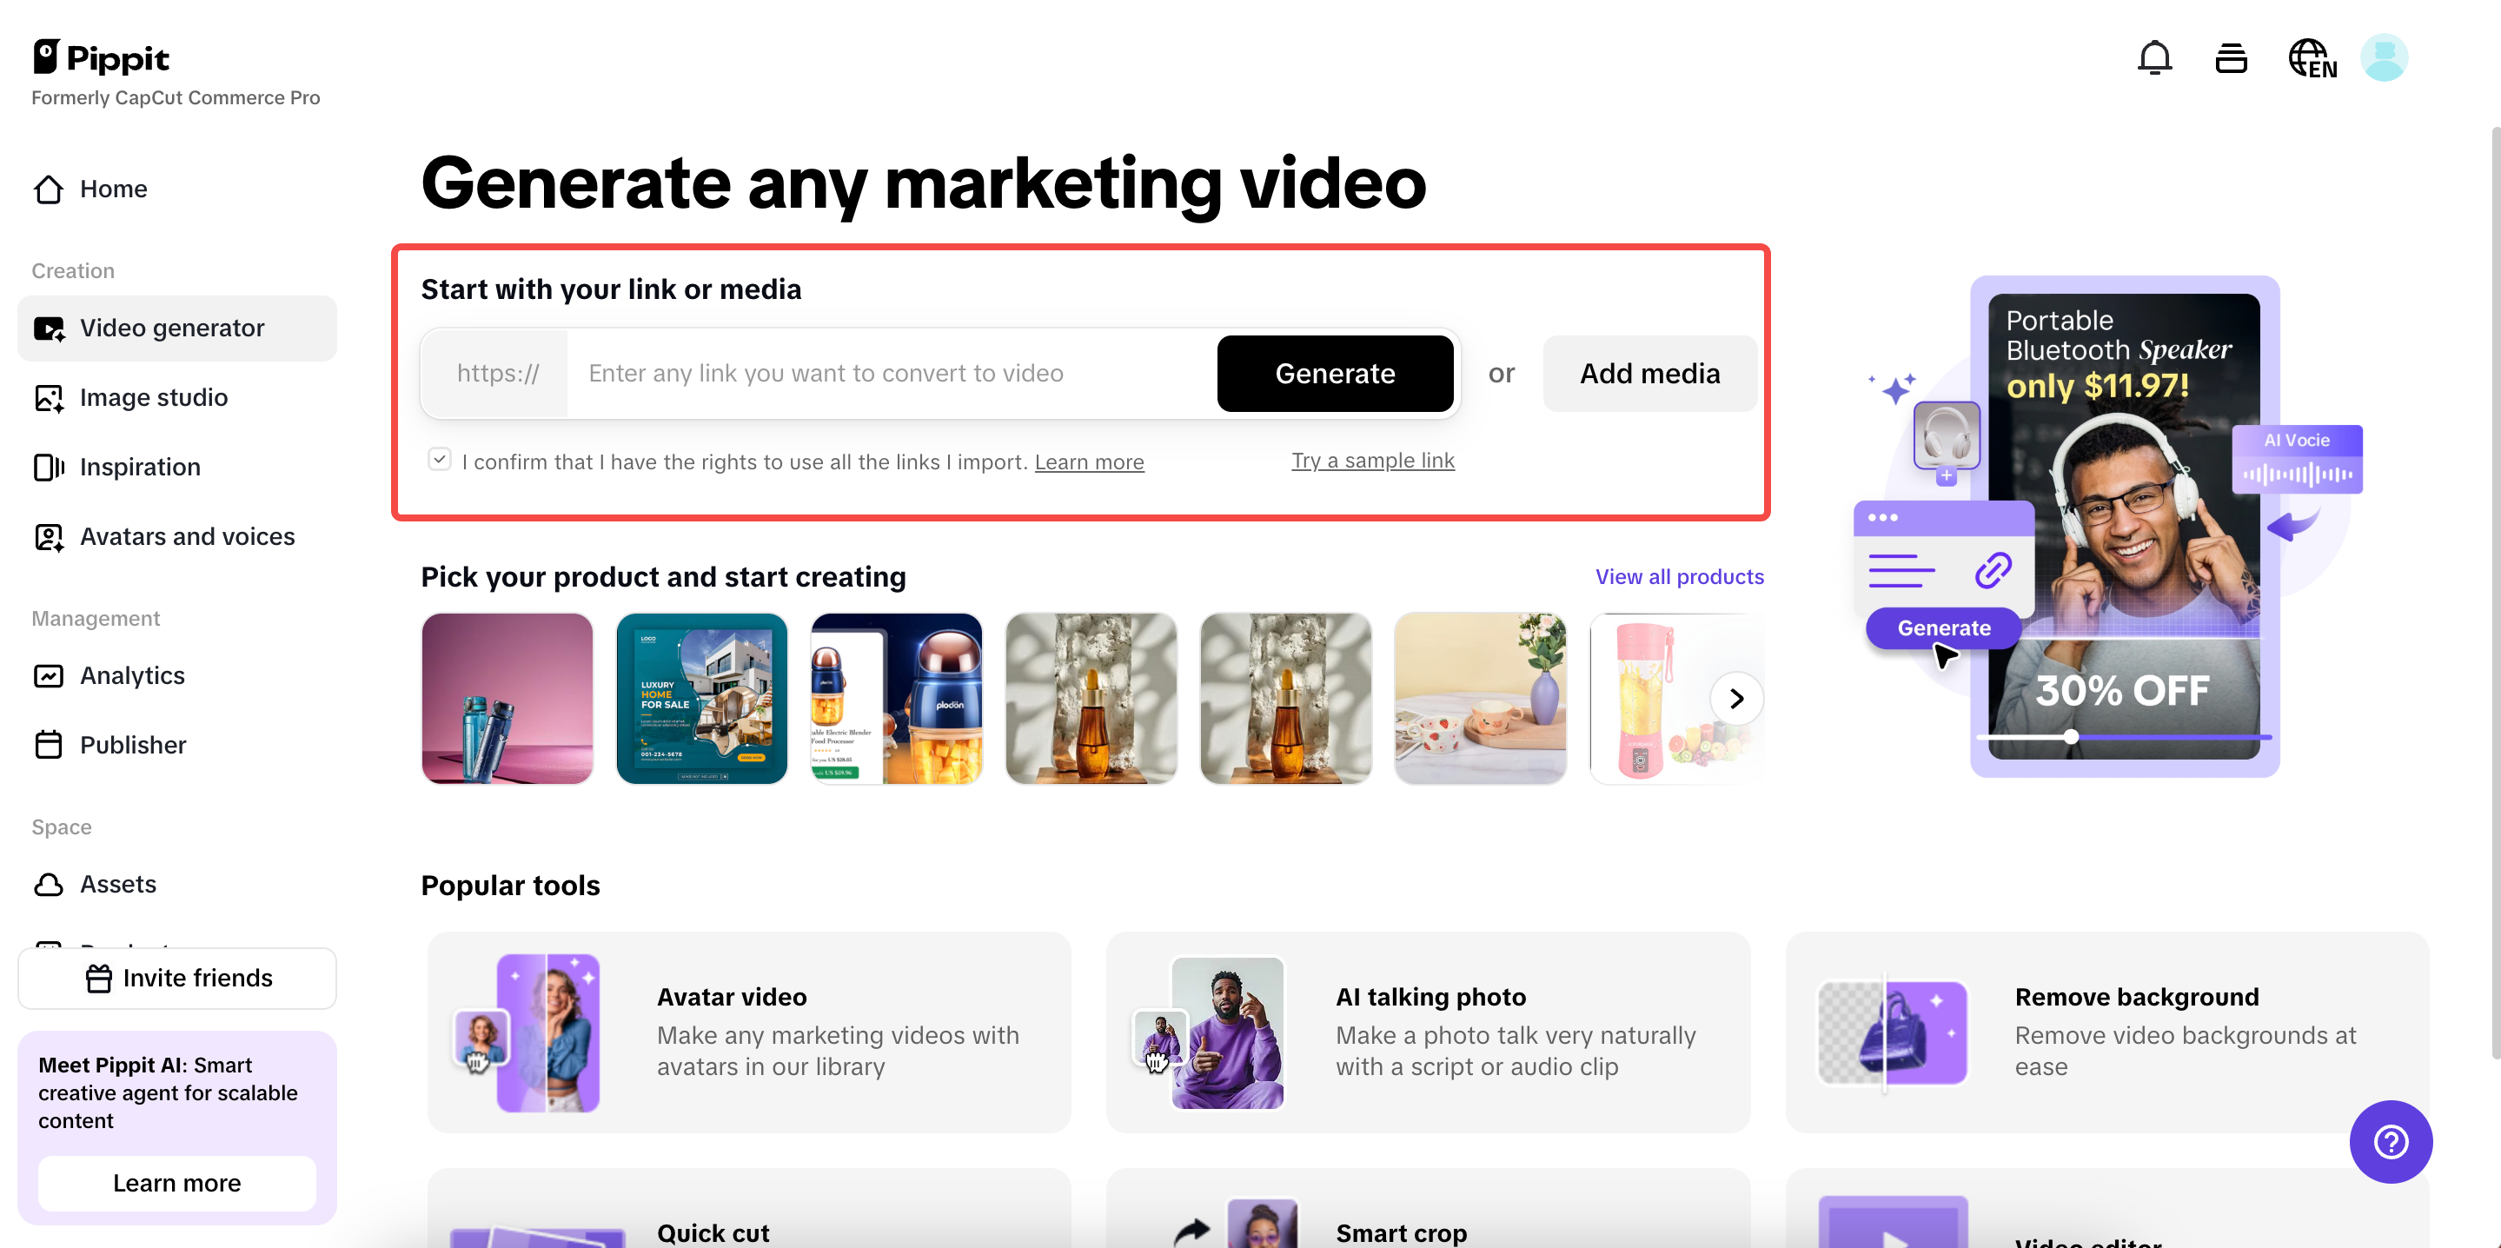Click Try a sample link

[x=1373, y=461]
